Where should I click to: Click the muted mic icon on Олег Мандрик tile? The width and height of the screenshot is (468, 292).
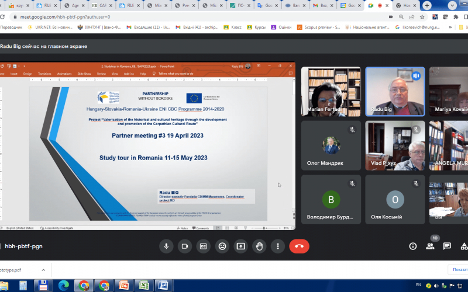352,130
